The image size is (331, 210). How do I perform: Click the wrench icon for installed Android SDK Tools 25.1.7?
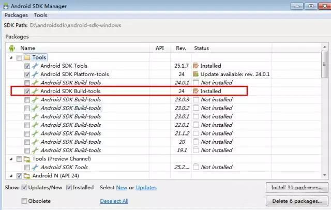(35, 66)
